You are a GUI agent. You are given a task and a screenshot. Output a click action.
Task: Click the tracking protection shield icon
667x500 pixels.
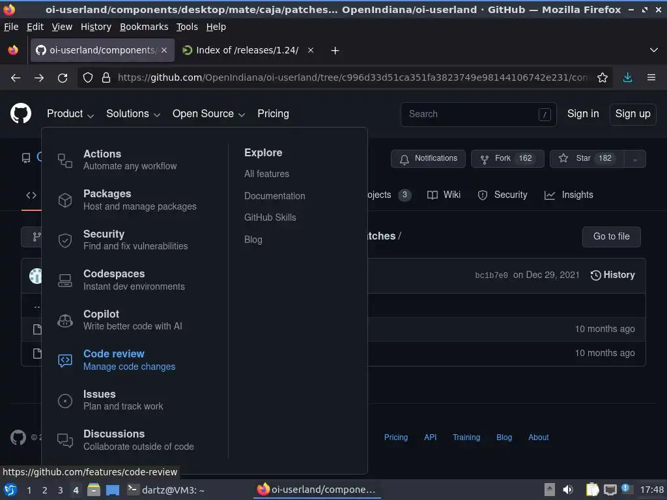[88, 77]
